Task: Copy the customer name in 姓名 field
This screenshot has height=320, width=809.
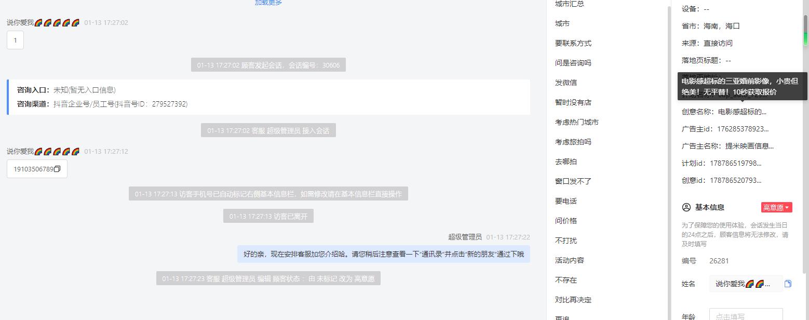Action: tap(788, 284)
